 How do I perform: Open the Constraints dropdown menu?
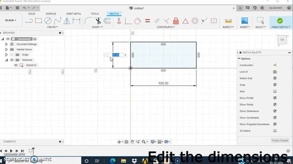(166, 27)
